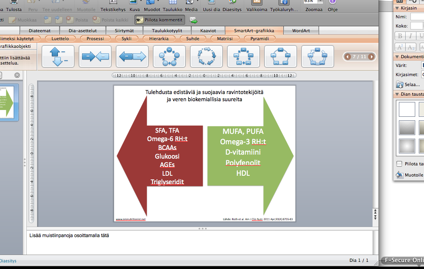
Task: Choose the Suhde SmartArt category
Action: (x=193, y=39)
